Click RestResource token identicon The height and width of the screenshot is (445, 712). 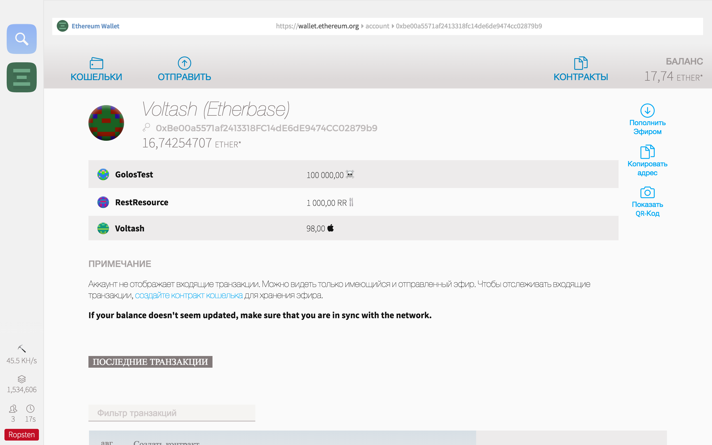point(103,202)
